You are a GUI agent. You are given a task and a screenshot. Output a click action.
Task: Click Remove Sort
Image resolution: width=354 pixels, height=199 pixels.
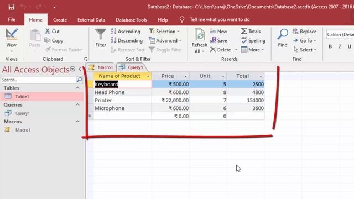(128, 50)
